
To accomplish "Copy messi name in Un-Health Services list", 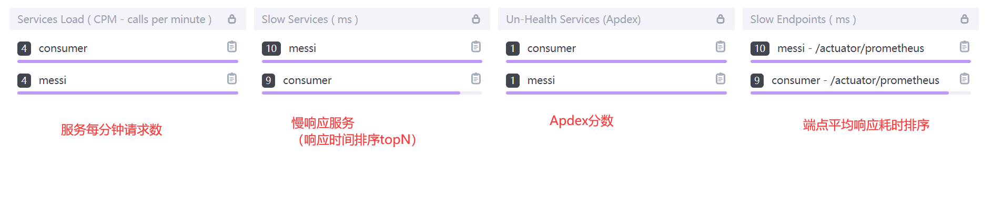I will [721, 79].
